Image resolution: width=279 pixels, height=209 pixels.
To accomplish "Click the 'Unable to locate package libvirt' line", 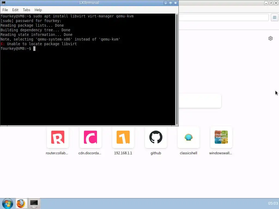I will point(39,44).
